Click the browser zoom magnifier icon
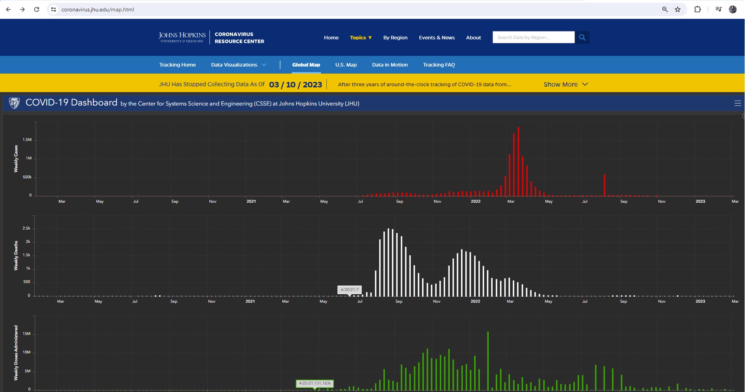745x392 pixels. (665, 9)
